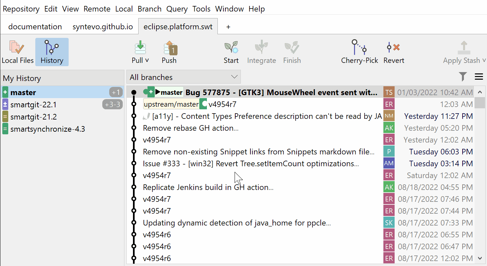
Task: Click the Apply Stash icon
Action: (464, 48)
